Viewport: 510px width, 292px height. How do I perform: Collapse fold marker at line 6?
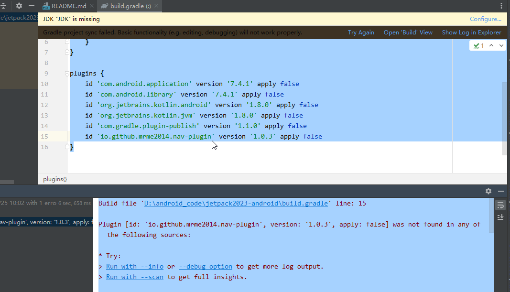[67, 42]
